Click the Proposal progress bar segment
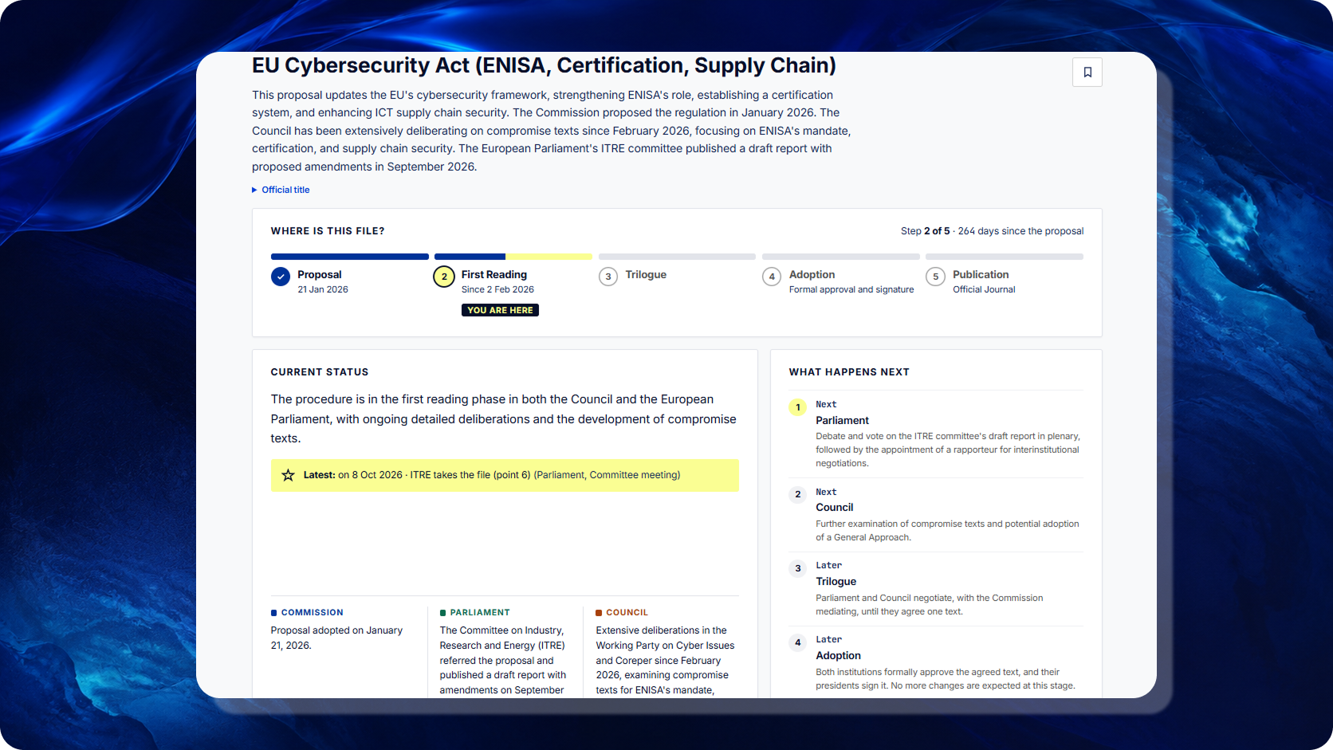1333x750 pixels. 350,257
